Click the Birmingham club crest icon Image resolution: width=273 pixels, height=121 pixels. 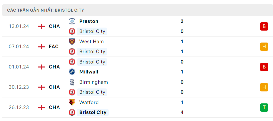pos(72,82)
